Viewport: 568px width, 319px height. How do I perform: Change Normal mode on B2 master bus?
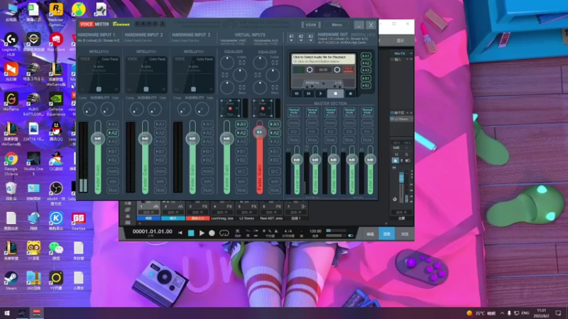367,112
